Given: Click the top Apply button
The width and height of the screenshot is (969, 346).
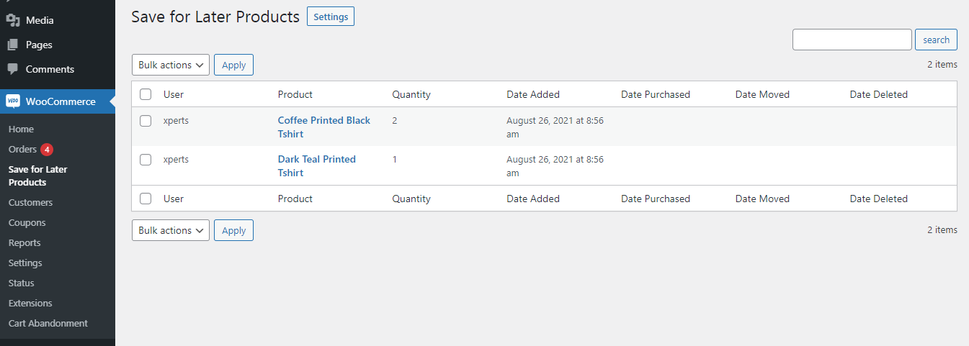Looking at the screenshot, I should click(233, 65).
